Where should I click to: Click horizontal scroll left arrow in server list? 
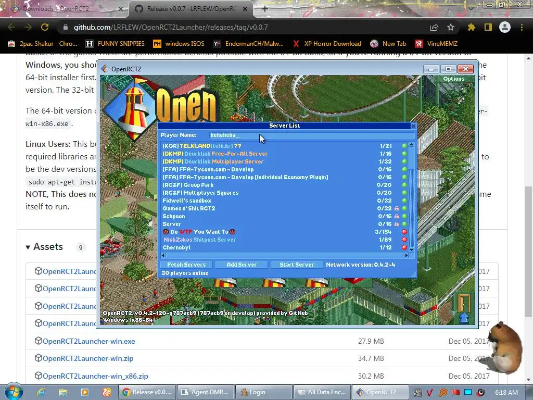pyautogui.click(x=163, y=255)
